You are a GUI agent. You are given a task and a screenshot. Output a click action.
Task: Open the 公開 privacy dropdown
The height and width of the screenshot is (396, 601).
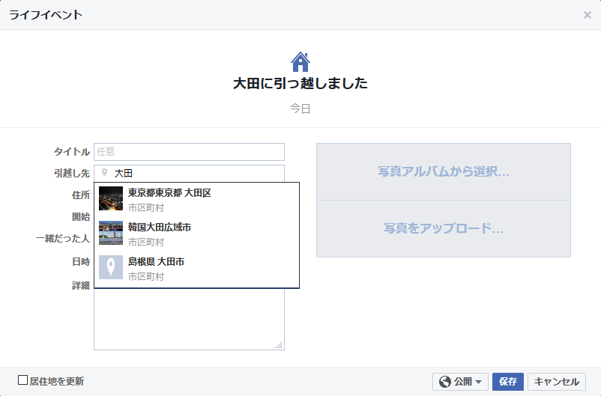[x=460, y=382]
